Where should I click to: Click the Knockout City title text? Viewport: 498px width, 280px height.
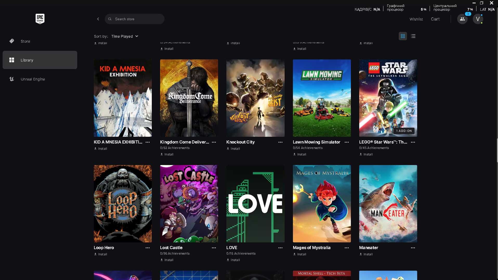click(x=240, y=142)
